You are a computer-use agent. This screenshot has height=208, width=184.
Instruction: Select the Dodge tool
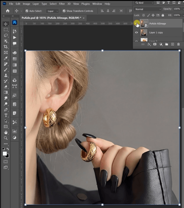[5, 104]
